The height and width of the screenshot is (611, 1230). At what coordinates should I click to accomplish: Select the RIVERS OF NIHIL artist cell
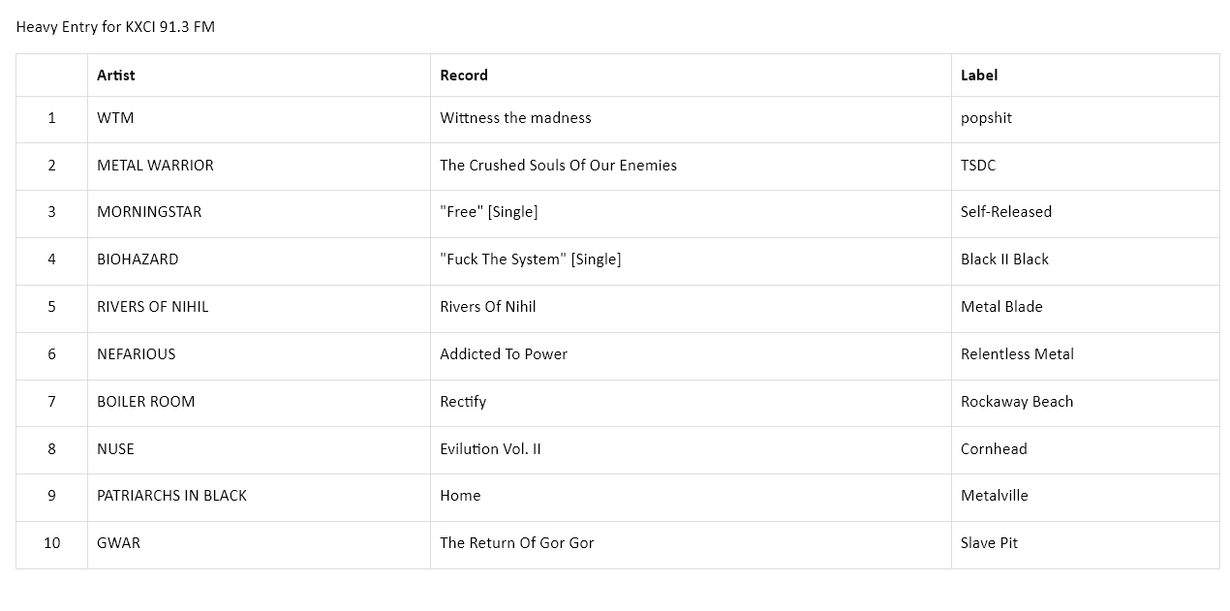(x=259, y=307)
